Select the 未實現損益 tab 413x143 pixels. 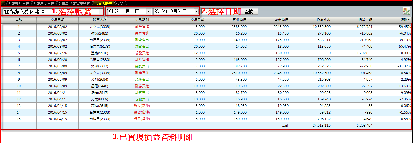pyautogui.click(x=82, y=3)
